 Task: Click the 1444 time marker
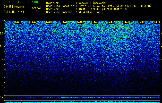coord(64,22)
